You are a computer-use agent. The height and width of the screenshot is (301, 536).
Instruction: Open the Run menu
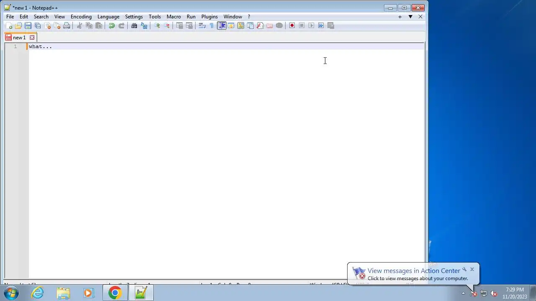191,17
